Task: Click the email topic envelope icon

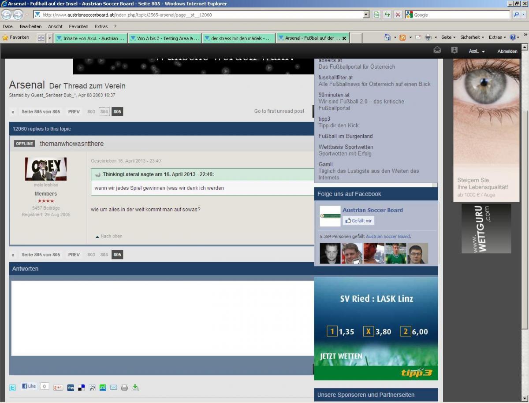Action: tap(113, 388)
